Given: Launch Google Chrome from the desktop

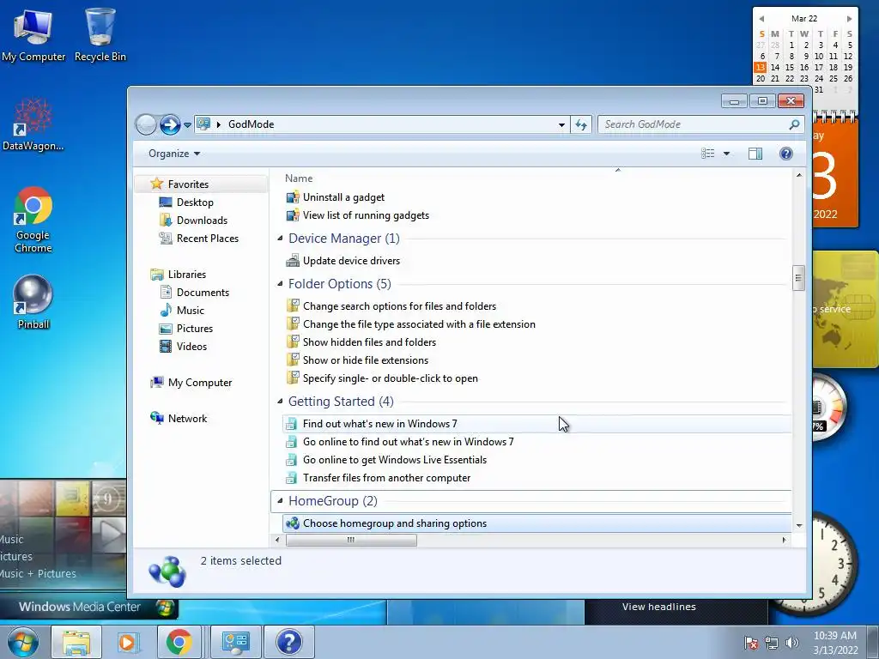Looking at the screenshot, I should [x=33, y=220].
